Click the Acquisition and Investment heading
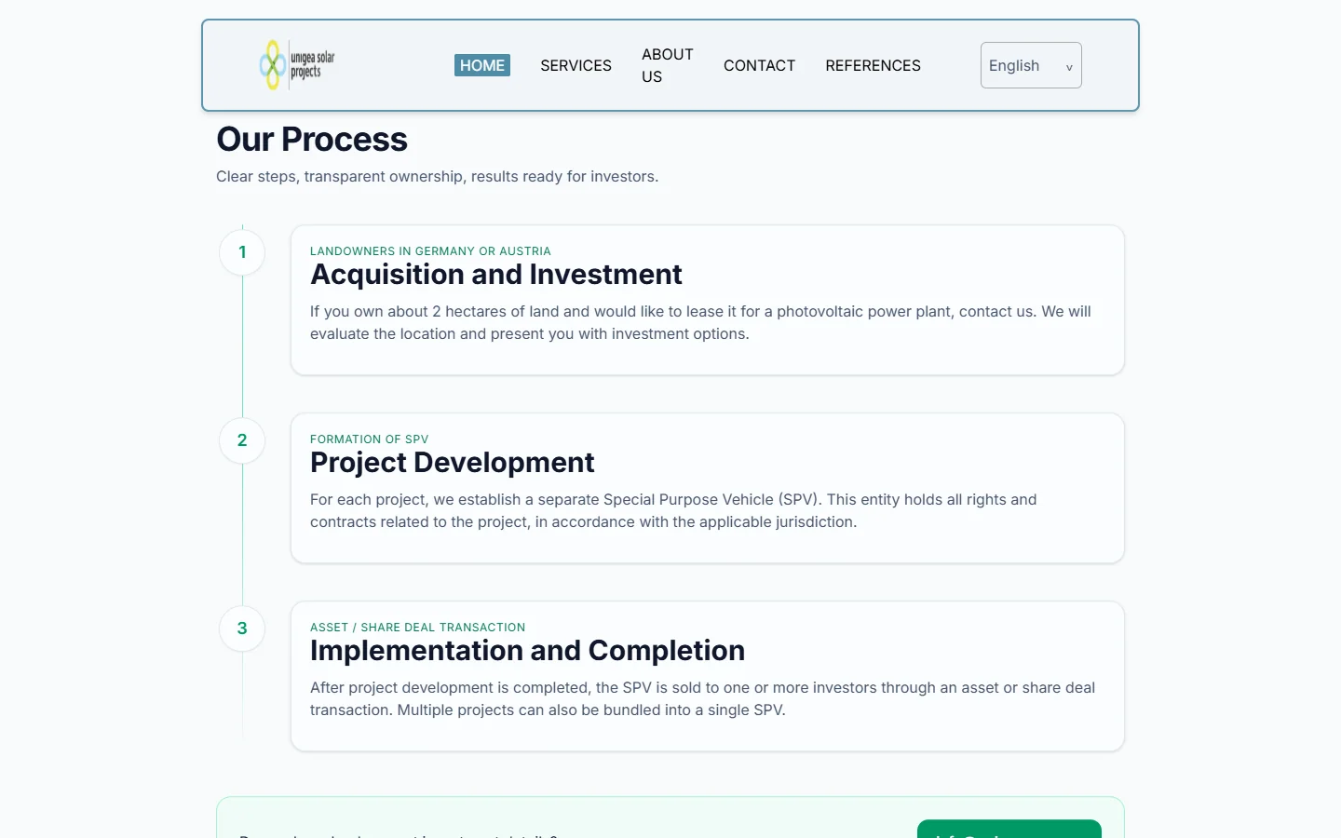Image resolution: width=1341 pixels, height=838 pixels. pyautogui.click(x=495, y=275)
